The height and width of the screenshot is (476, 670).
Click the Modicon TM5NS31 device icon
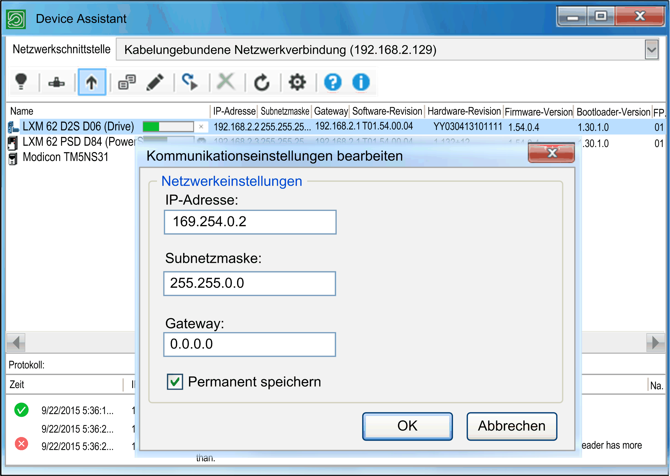point(13,158)
